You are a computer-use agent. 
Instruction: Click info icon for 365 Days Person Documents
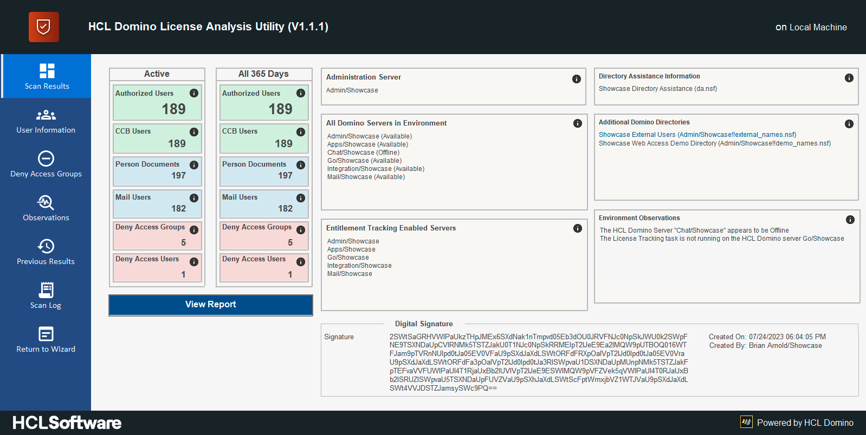pos(301,165)
